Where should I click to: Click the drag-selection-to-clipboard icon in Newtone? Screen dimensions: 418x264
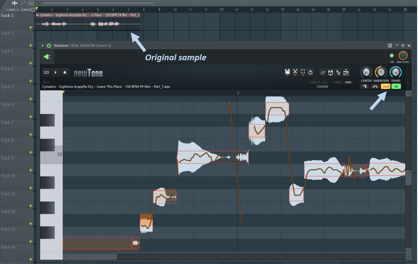(x=338, y=73)
